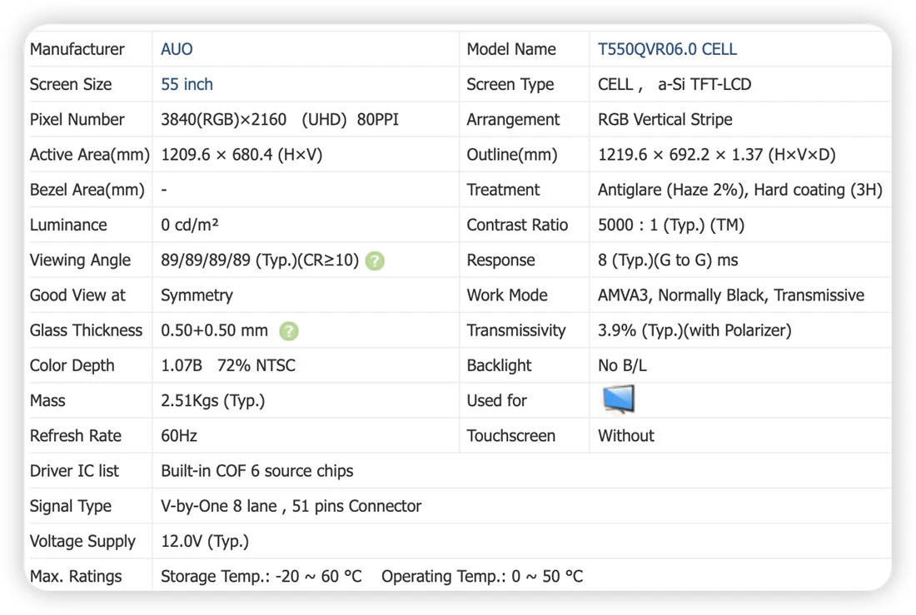Select the '0 cd/m²' luminance value

189,225
